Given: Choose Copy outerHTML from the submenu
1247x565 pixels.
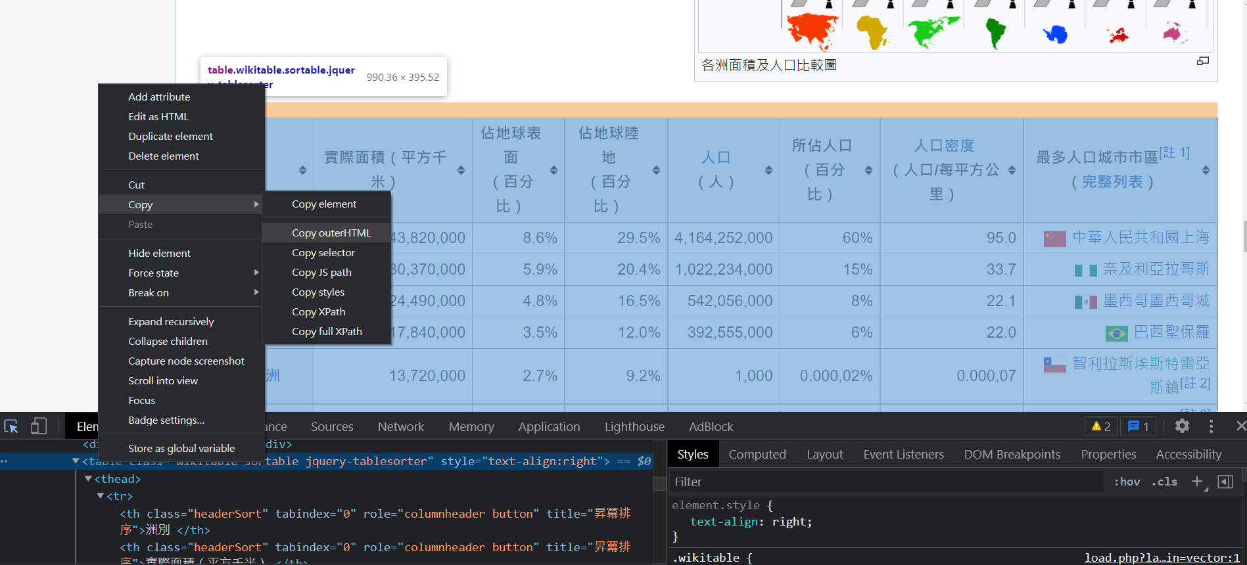Looking at the screenshot, I should point(331,233).
